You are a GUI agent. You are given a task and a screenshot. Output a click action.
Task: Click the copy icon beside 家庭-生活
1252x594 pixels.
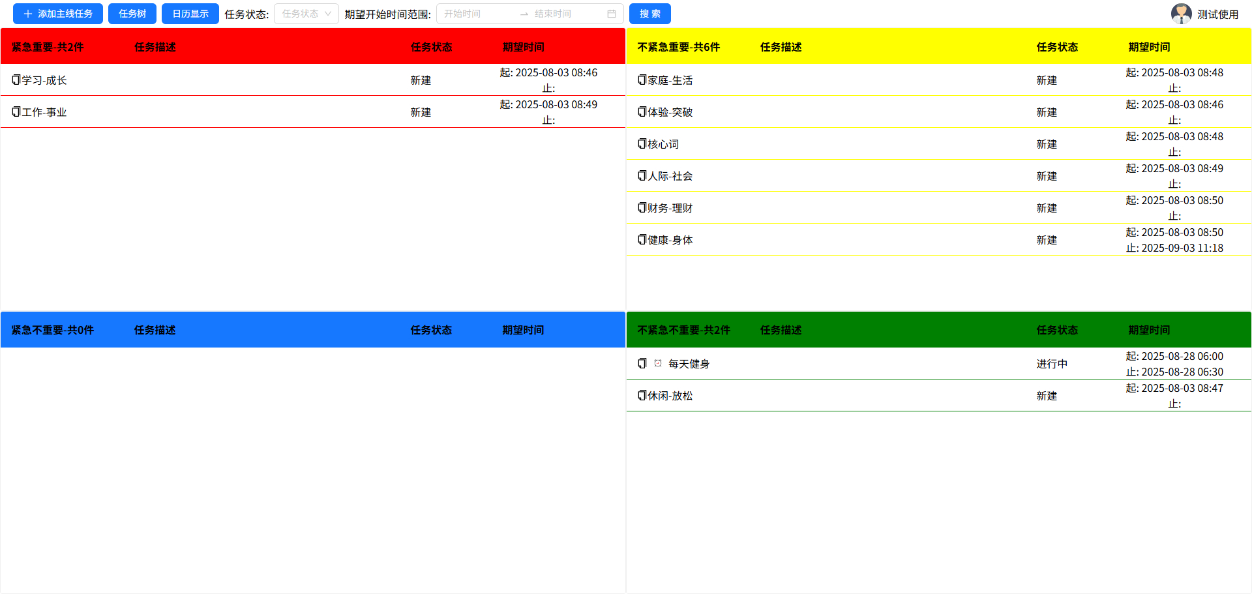click(642, 80)
